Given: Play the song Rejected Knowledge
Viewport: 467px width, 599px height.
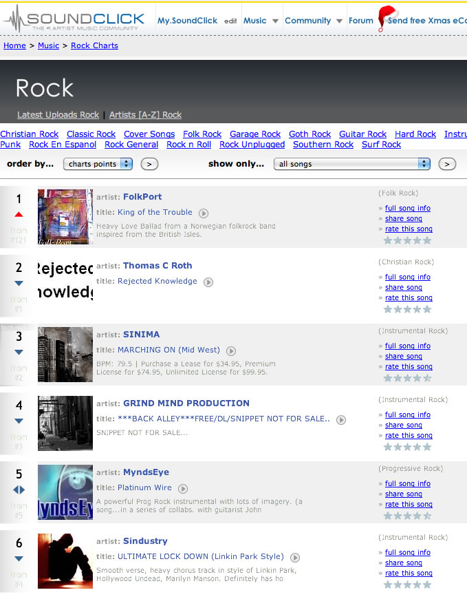Looking at the screenshot, I should pos(208,282).
